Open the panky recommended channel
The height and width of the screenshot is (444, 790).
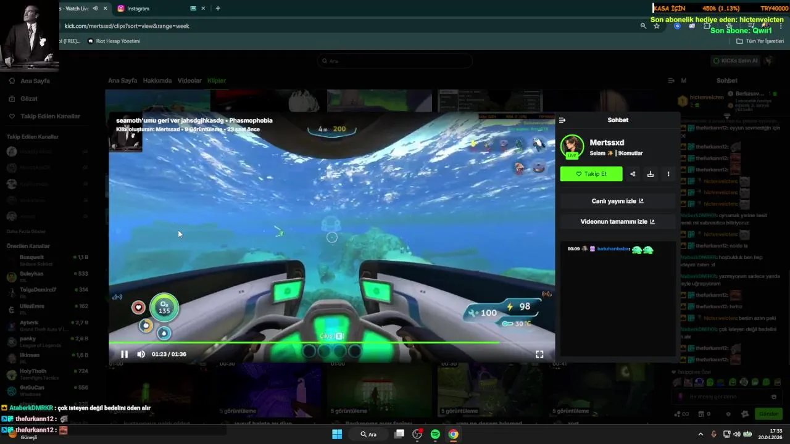coord(48,341)
